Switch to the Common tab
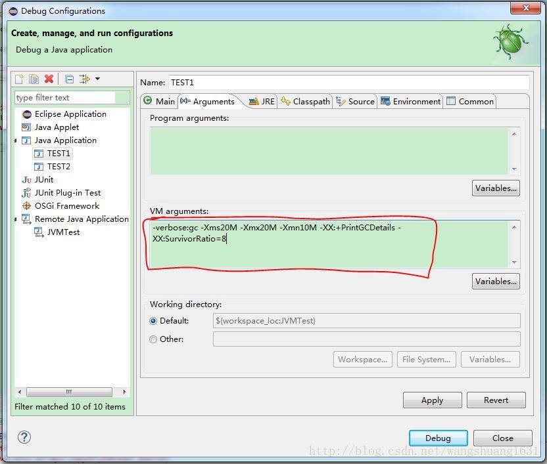Viewport: 547px width, 464px height. pyautogui.click(x=470, y=101)
